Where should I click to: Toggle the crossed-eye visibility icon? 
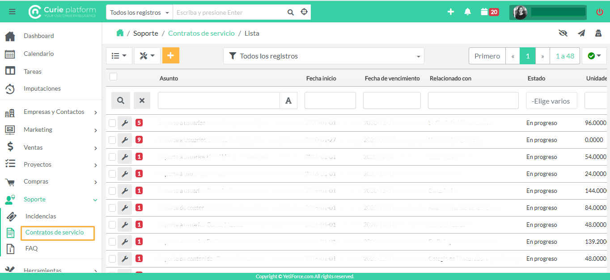563,33
